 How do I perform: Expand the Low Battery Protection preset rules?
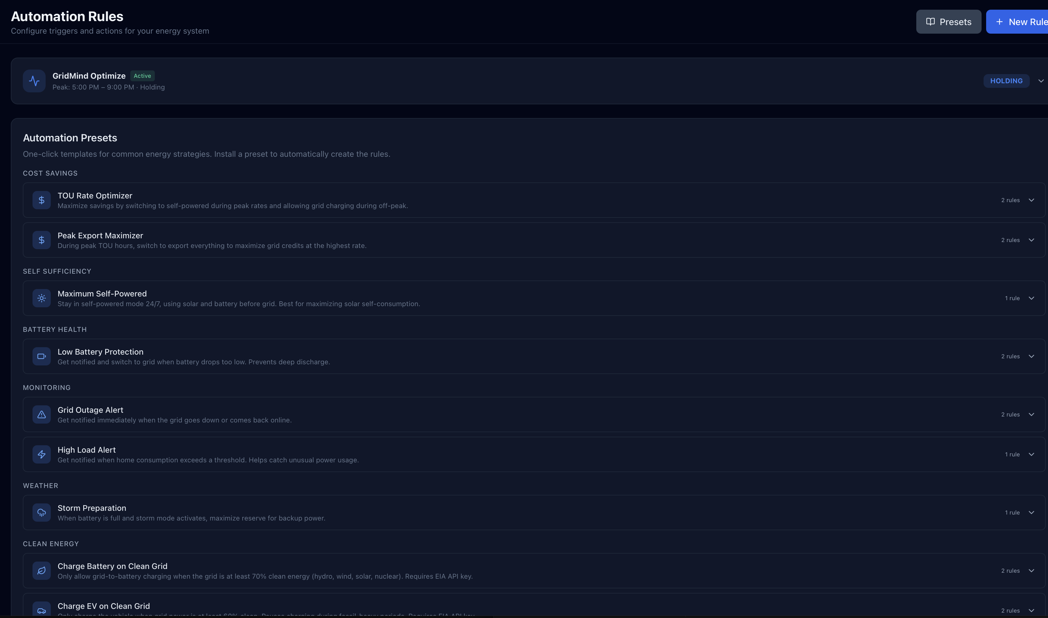(1032, 356)
